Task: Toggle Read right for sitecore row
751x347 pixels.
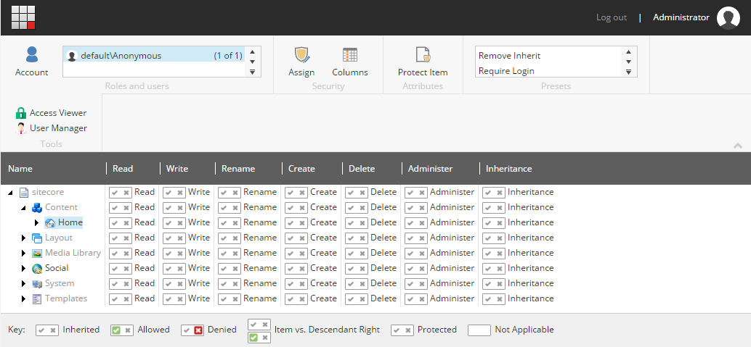Action: (x=121, y=192)
